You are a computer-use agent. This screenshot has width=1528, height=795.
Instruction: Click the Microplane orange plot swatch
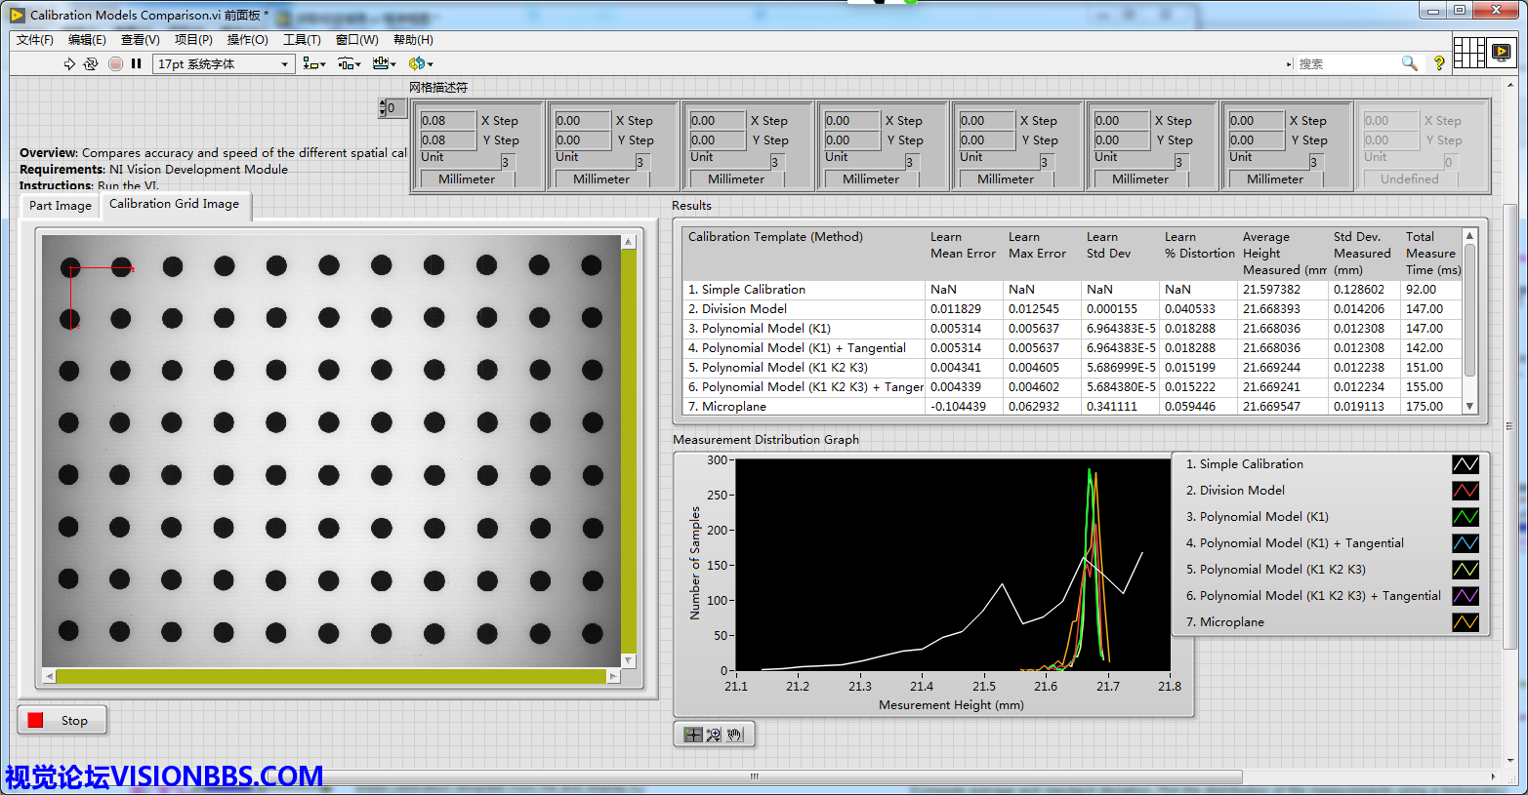tap(1465, 622)
